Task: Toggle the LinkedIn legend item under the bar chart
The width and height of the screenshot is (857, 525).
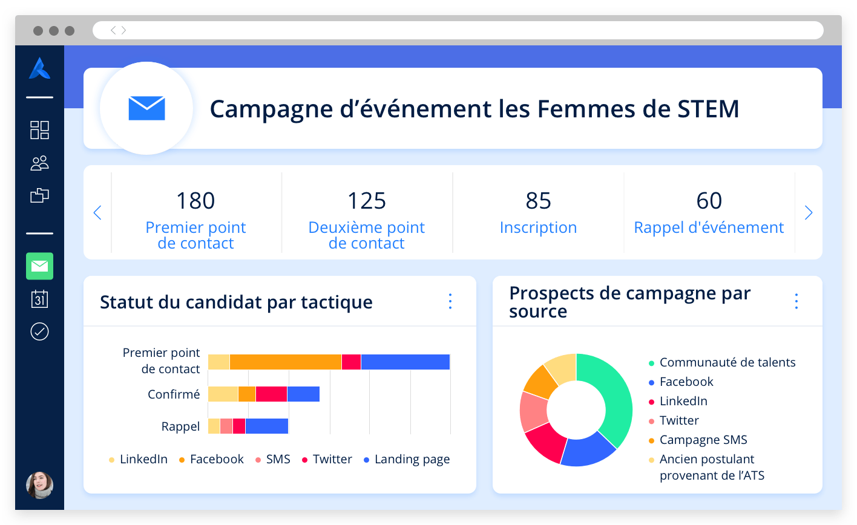Action: click(x=138, y=460)
